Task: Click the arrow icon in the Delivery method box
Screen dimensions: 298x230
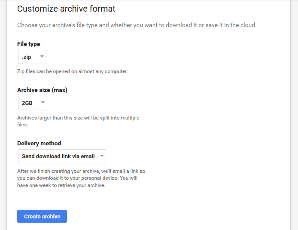Action: tap(102, 156)
